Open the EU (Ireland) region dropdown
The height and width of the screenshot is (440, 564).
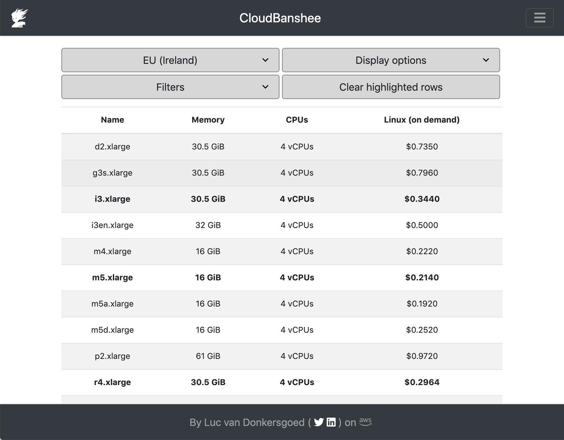(x=170, y=60)
